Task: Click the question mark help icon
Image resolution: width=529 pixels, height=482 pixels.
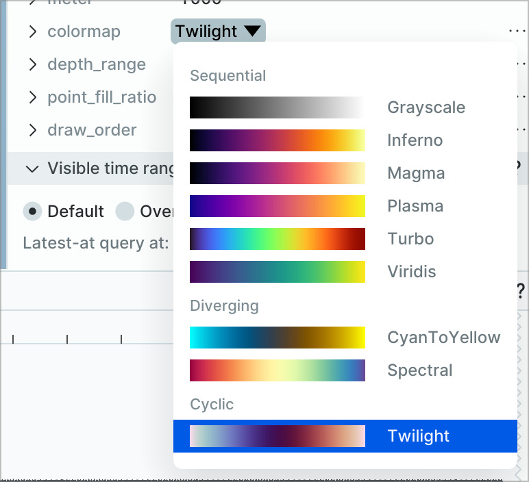Action: (521, 292)
